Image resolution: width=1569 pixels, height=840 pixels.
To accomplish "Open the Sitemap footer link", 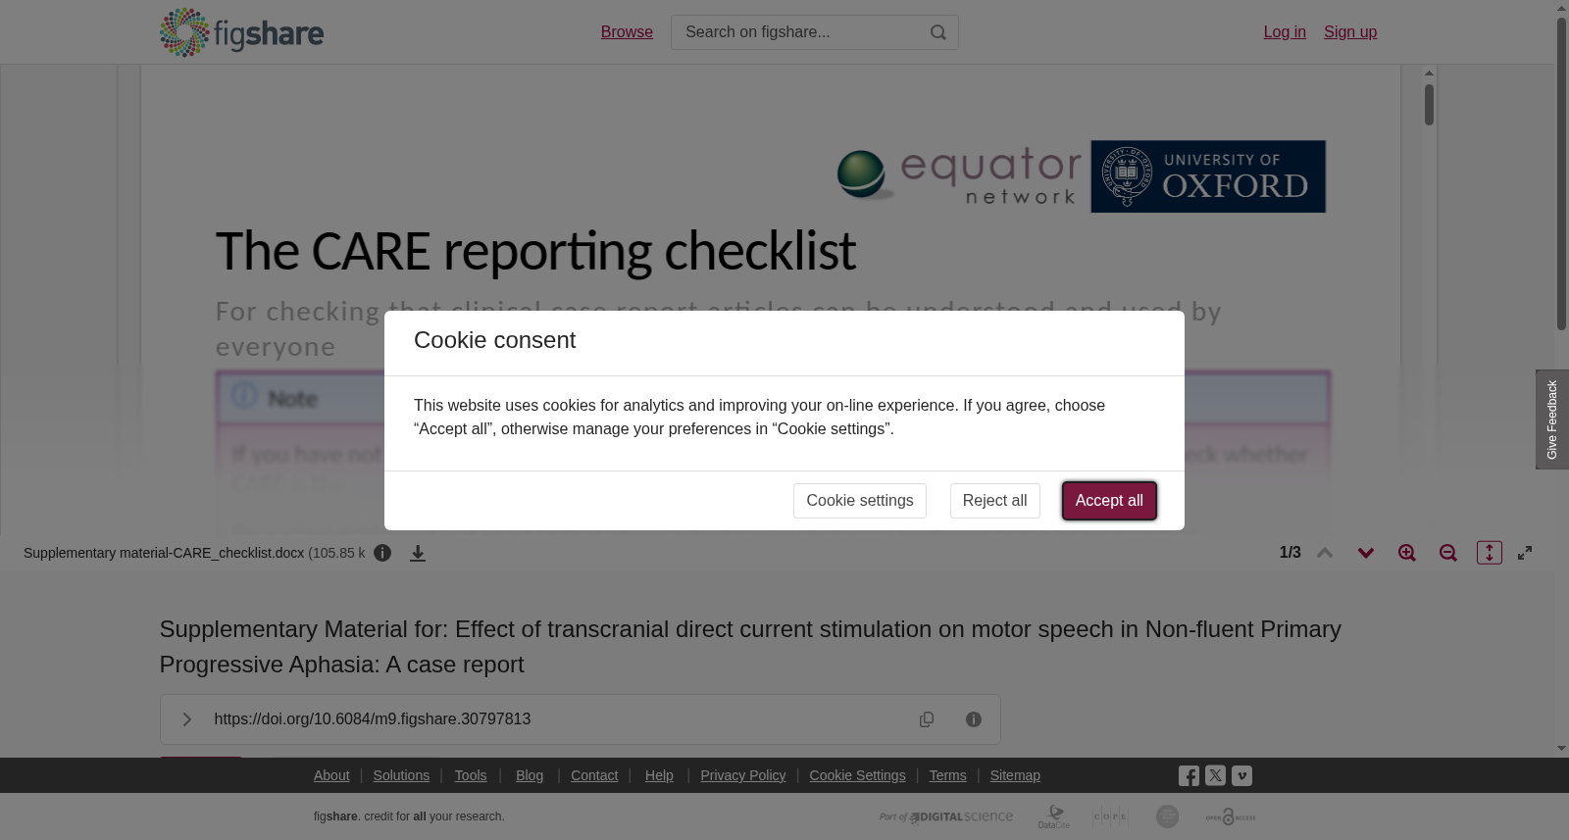I will (1015, 775).
